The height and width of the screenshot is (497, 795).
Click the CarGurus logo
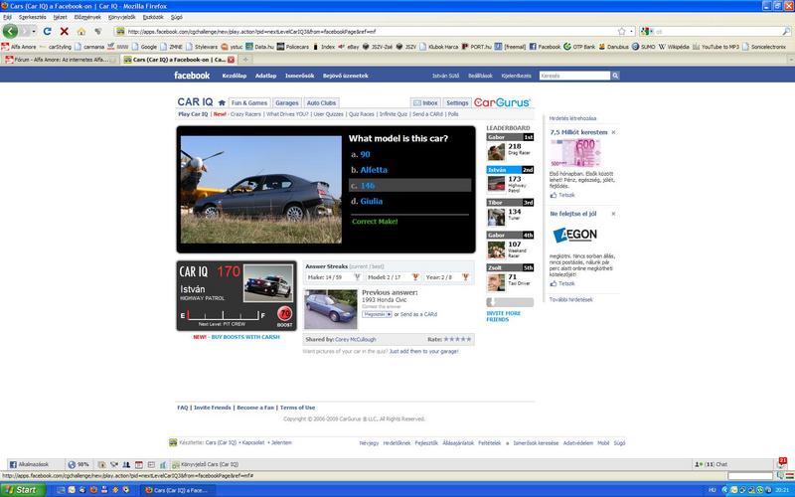coord(502,102)
